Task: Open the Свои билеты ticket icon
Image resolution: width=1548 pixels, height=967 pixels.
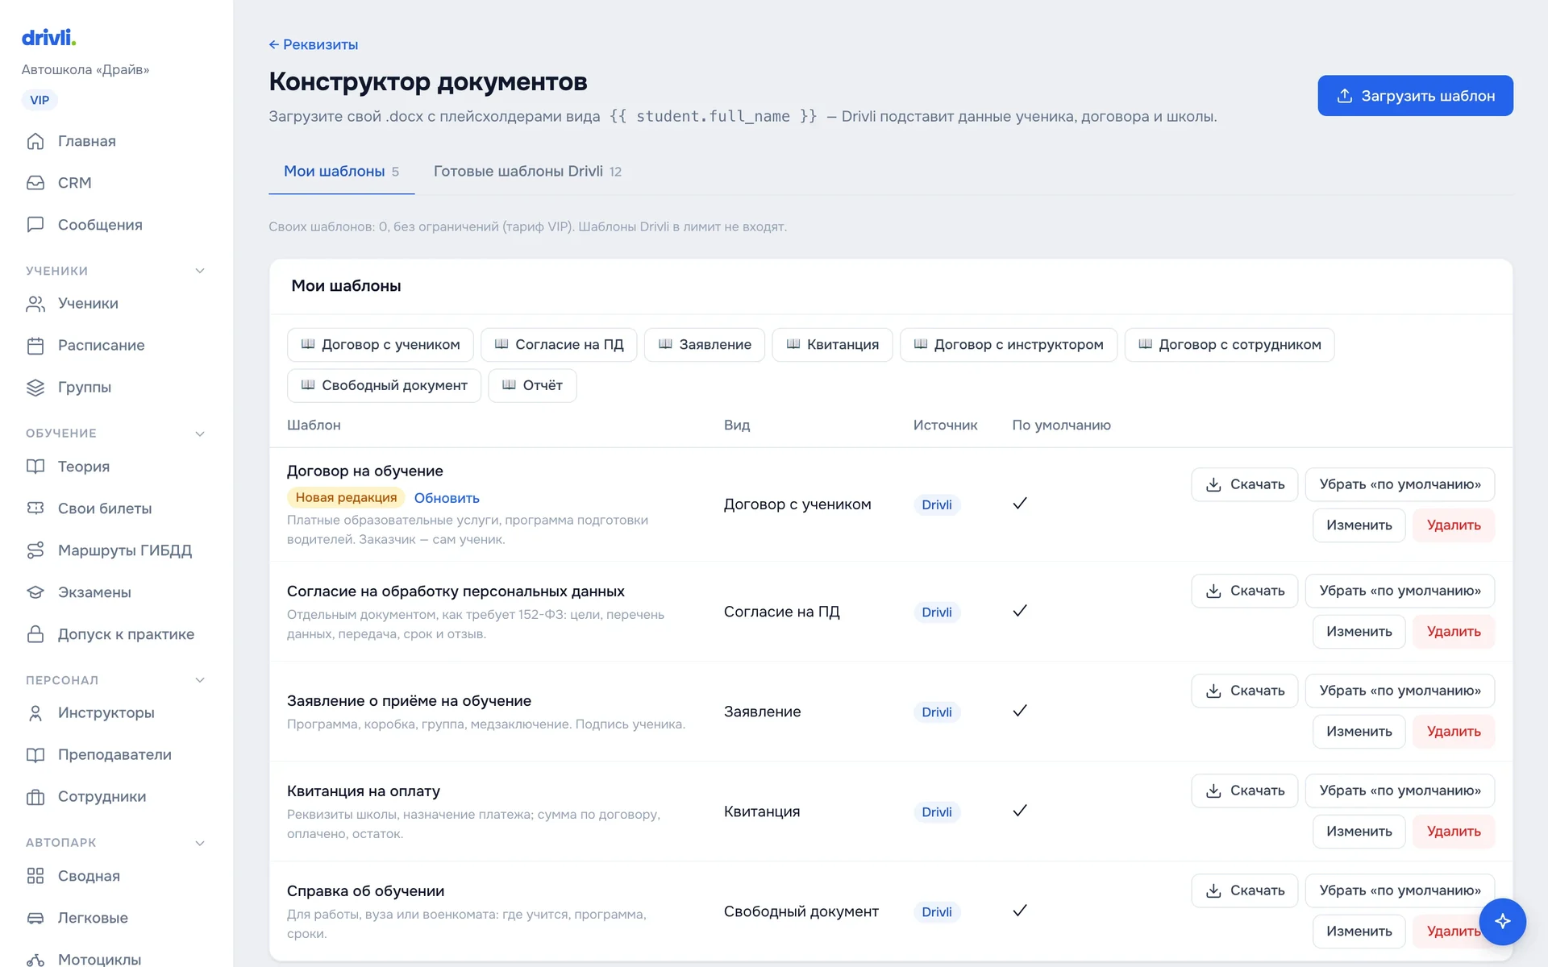Action: 35,508
